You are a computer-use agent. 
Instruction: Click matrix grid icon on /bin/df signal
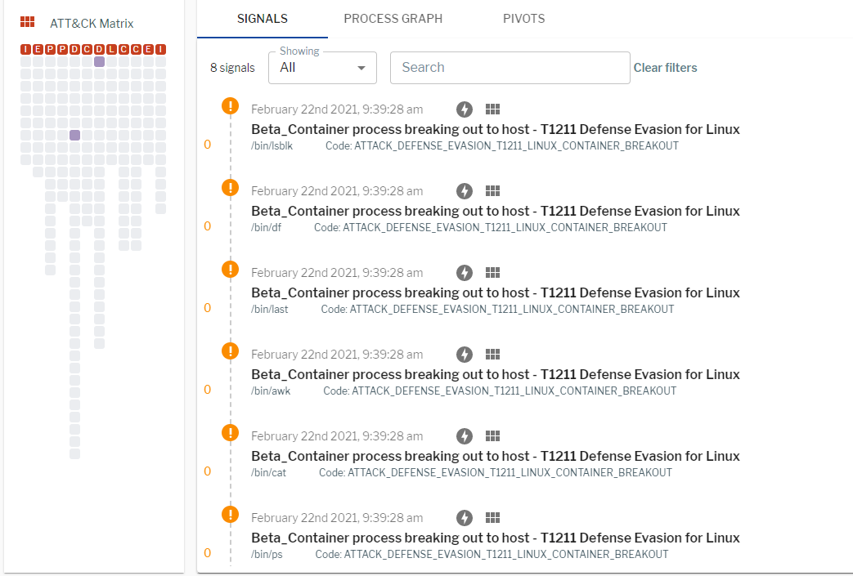pos(492,191)
